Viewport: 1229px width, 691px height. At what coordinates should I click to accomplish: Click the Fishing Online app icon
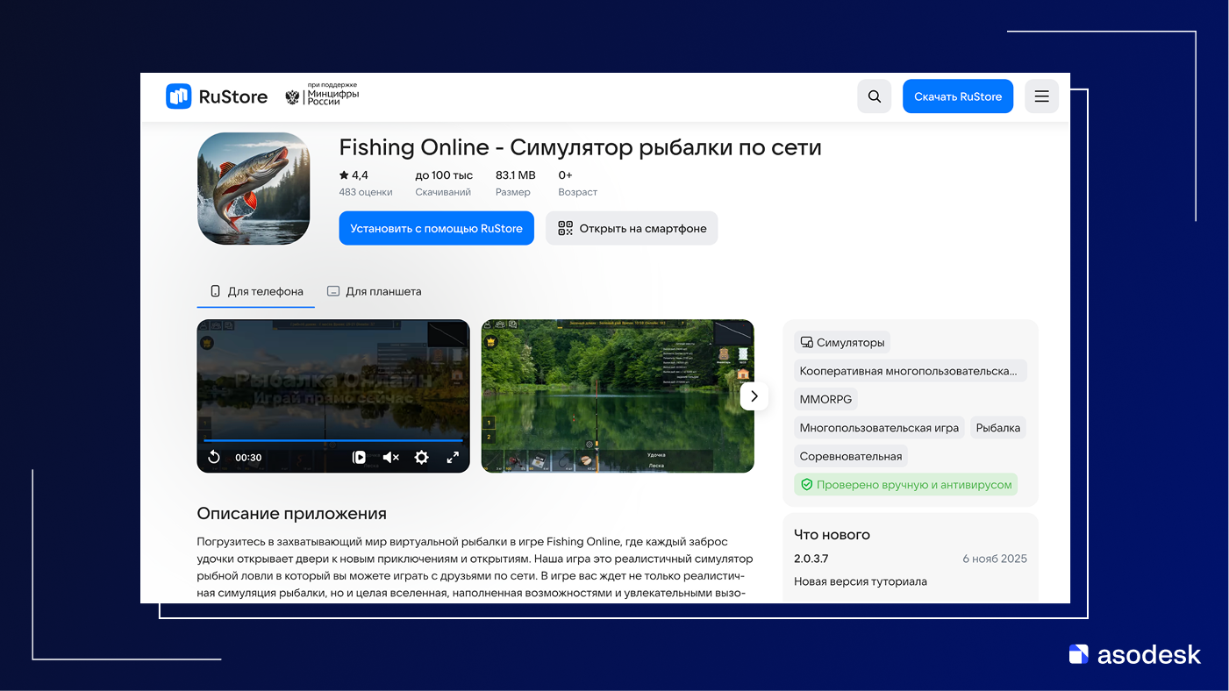[x=254, y=189]
